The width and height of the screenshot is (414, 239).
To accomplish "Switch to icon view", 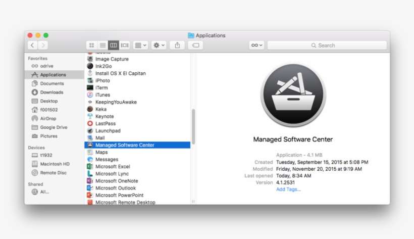I will coord(91,45).
